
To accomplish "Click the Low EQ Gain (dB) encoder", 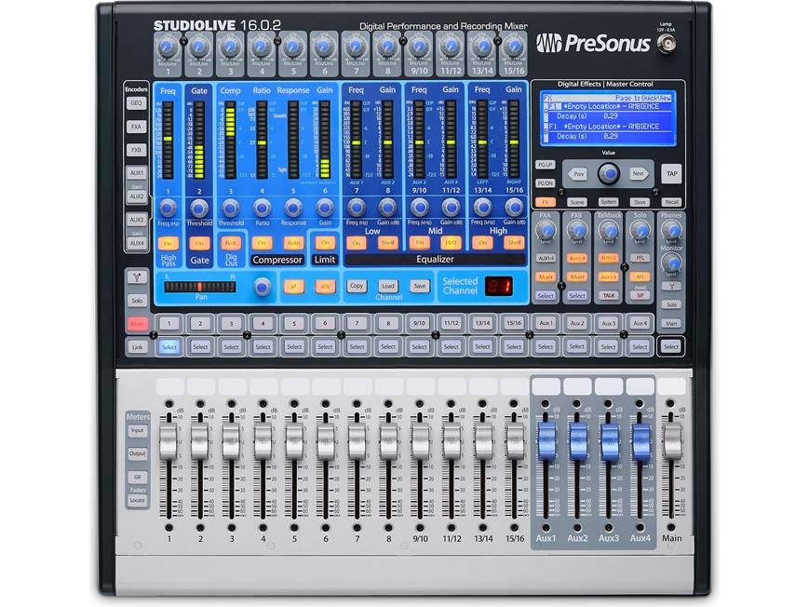I will 388,208.
